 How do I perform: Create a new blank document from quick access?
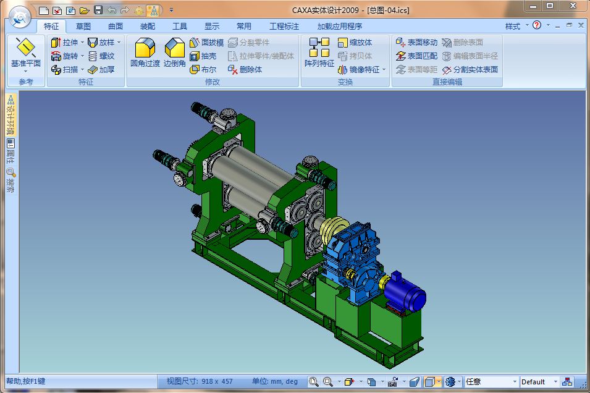[x=44, y=11]
